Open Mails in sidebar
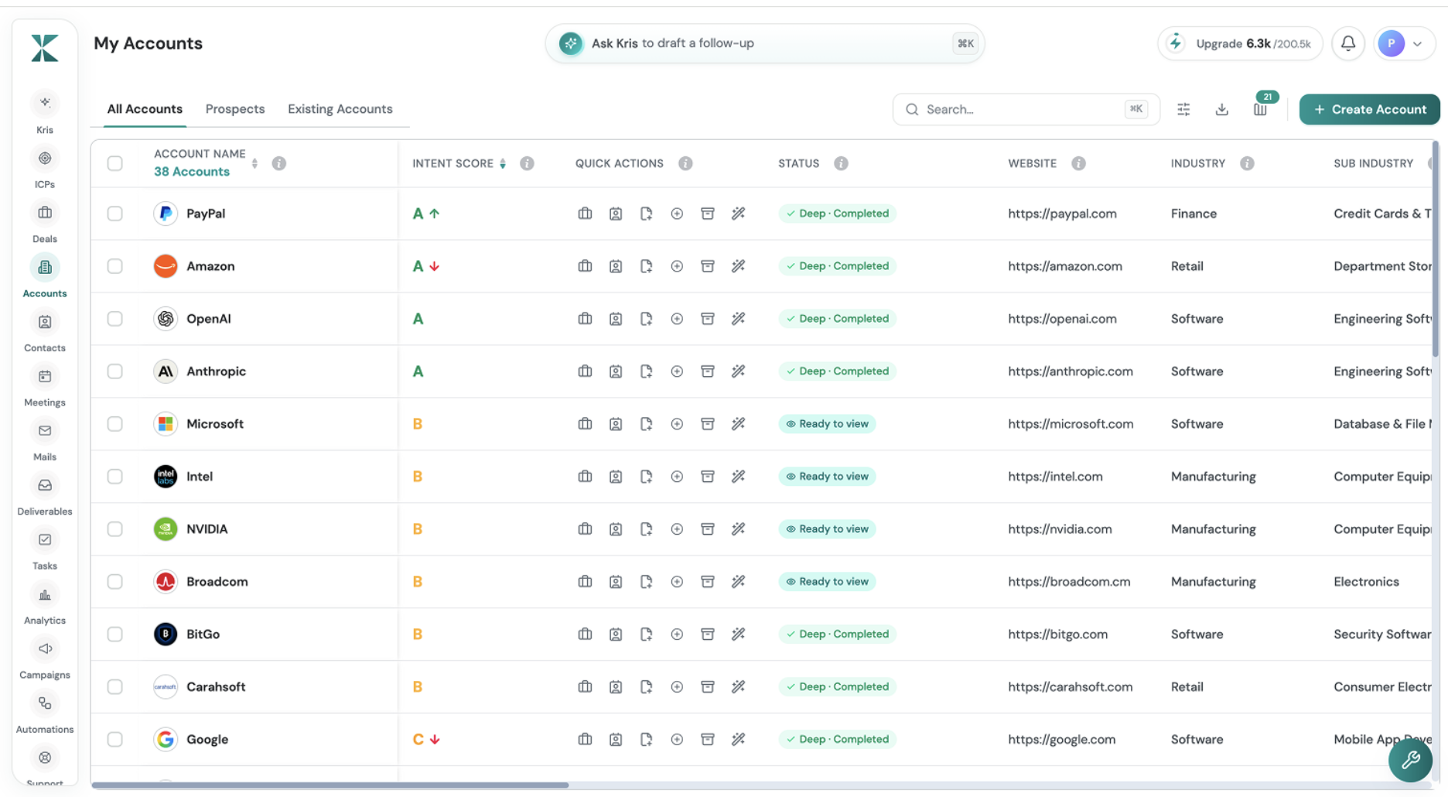This screenshot has width=1448, height=797. click(x=45, y=440)
